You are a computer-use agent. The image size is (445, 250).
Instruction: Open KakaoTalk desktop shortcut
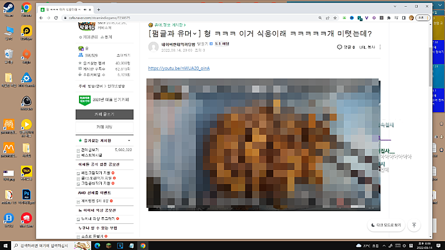(x=26, y=173)
